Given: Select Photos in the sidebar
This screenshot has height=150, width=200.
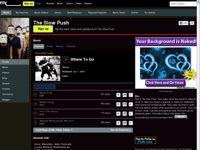Looking at the screenshot, I should point(15,73).
